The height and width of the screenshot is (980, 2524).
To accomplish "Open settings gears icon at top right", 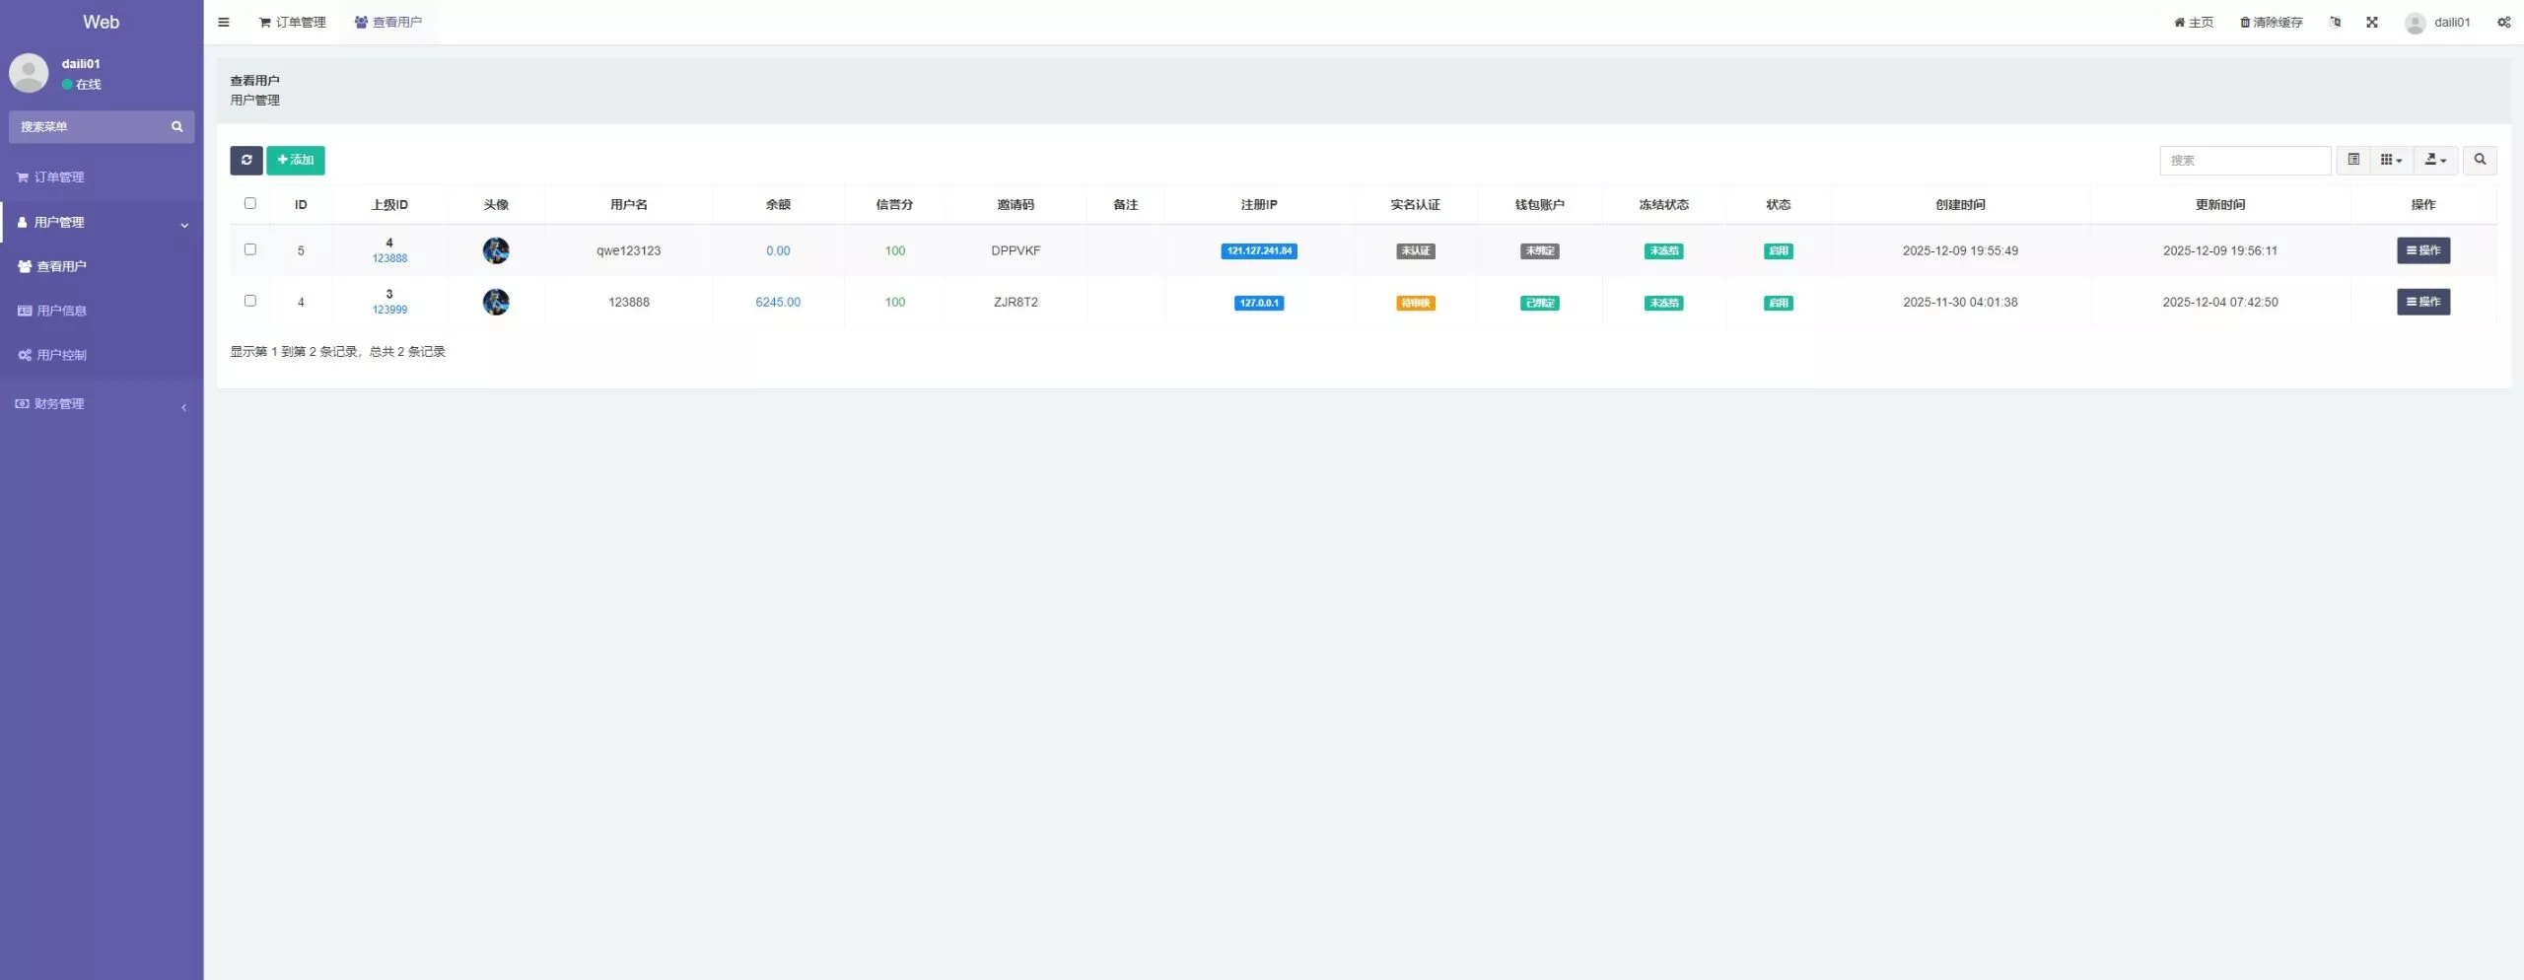I will [x=2503, y=22].
